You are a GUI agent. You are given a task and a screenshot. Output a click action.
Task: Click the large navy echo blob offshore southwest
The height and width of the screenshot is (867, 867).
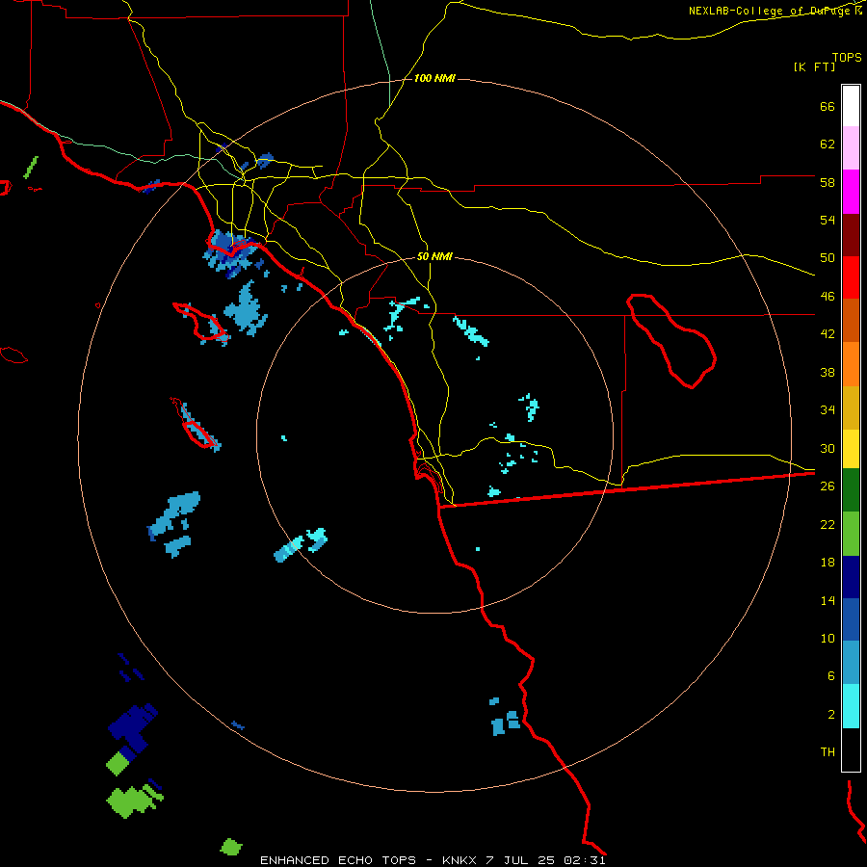click(x=132, y=727)
